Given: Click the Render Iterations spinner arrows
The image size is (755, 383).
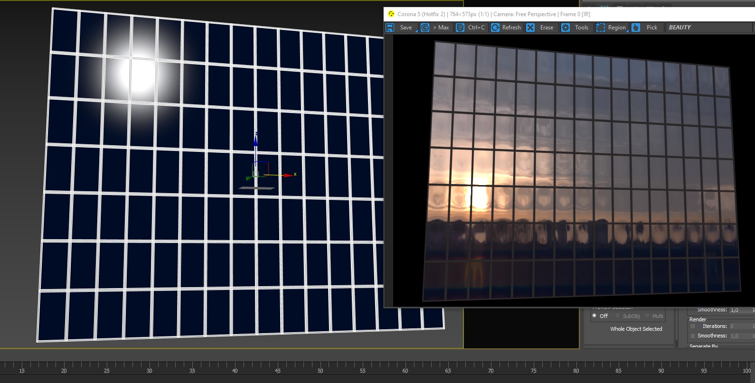Looking at the screenshot, I should tap(753, 326).
